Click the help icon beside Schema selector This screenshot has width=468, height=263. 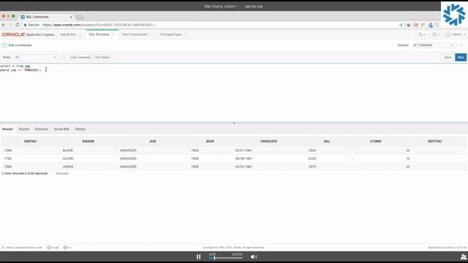[461, 45]
